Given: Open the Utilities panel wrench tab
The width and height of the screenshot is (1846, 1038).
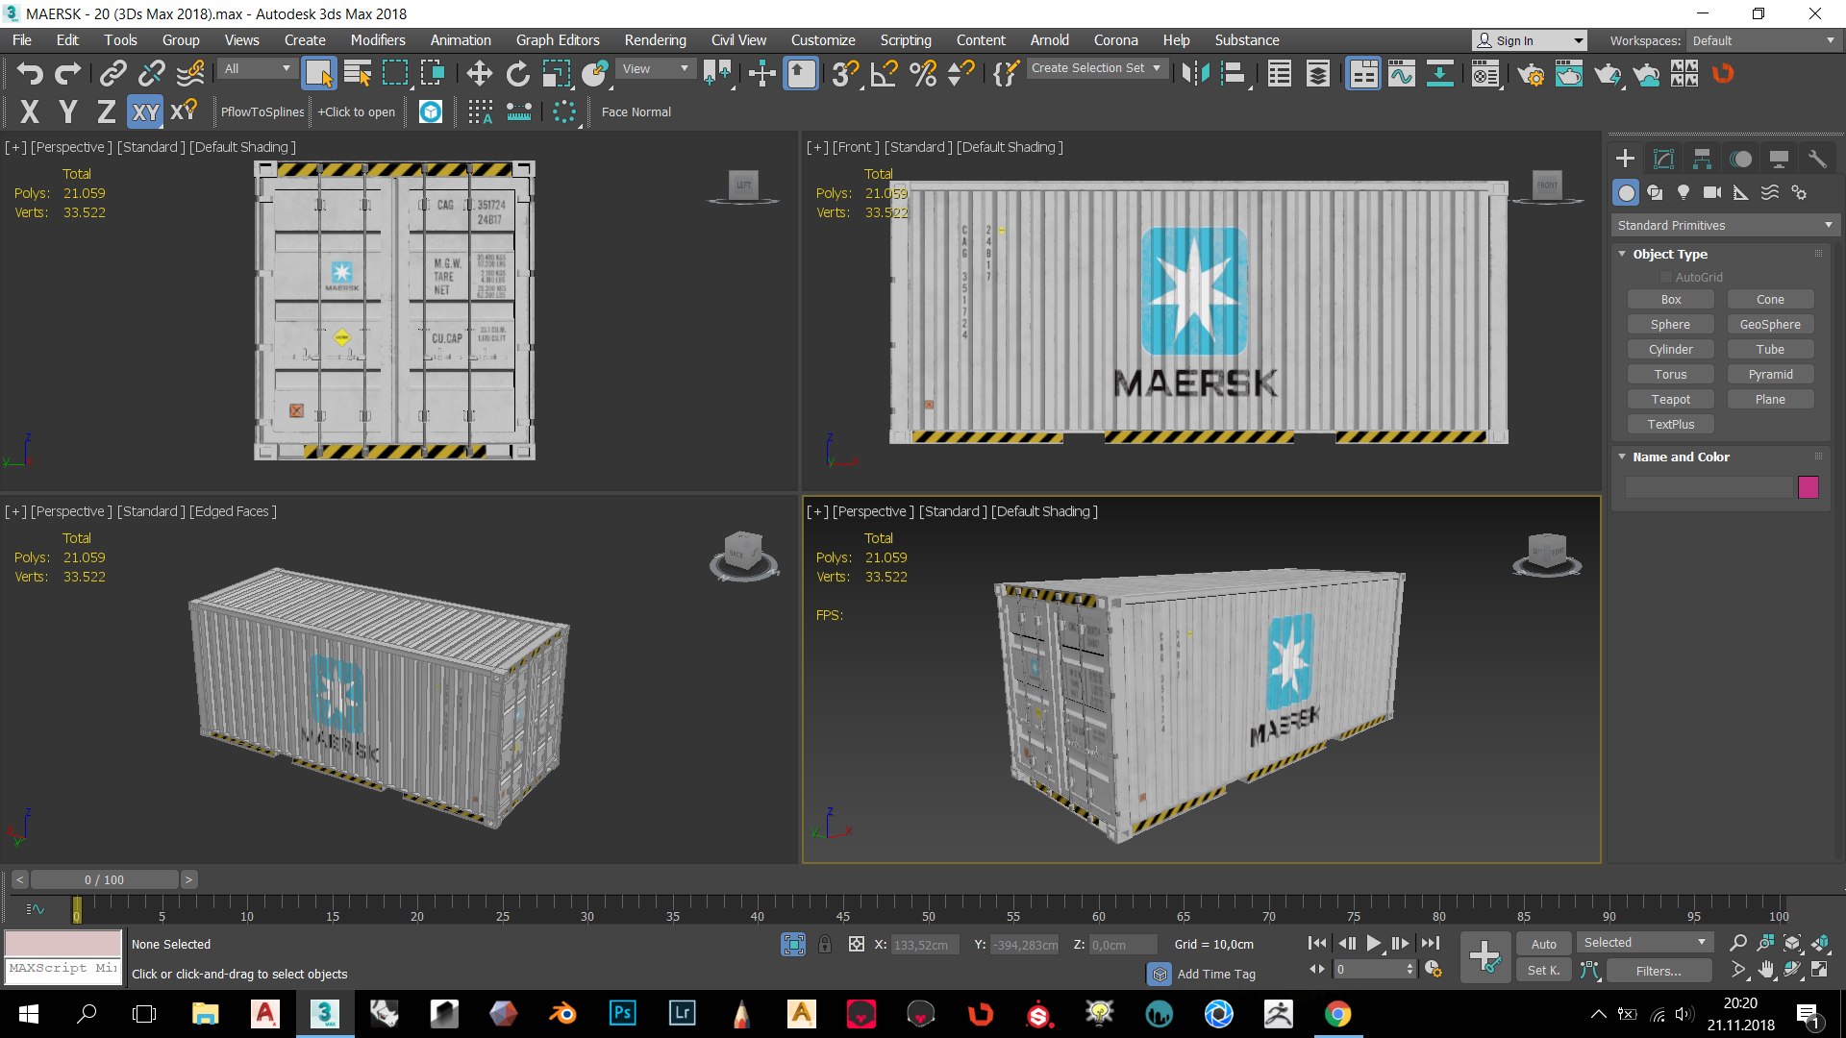Looking at the screenshot, I should 1817,159.
